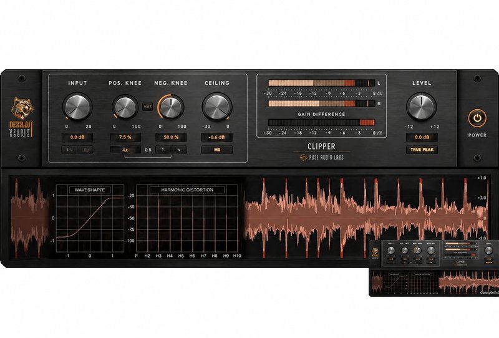The image size is (499, 338).
Task: Click the H2 harmonic axis label
Action: pos(147,256)
